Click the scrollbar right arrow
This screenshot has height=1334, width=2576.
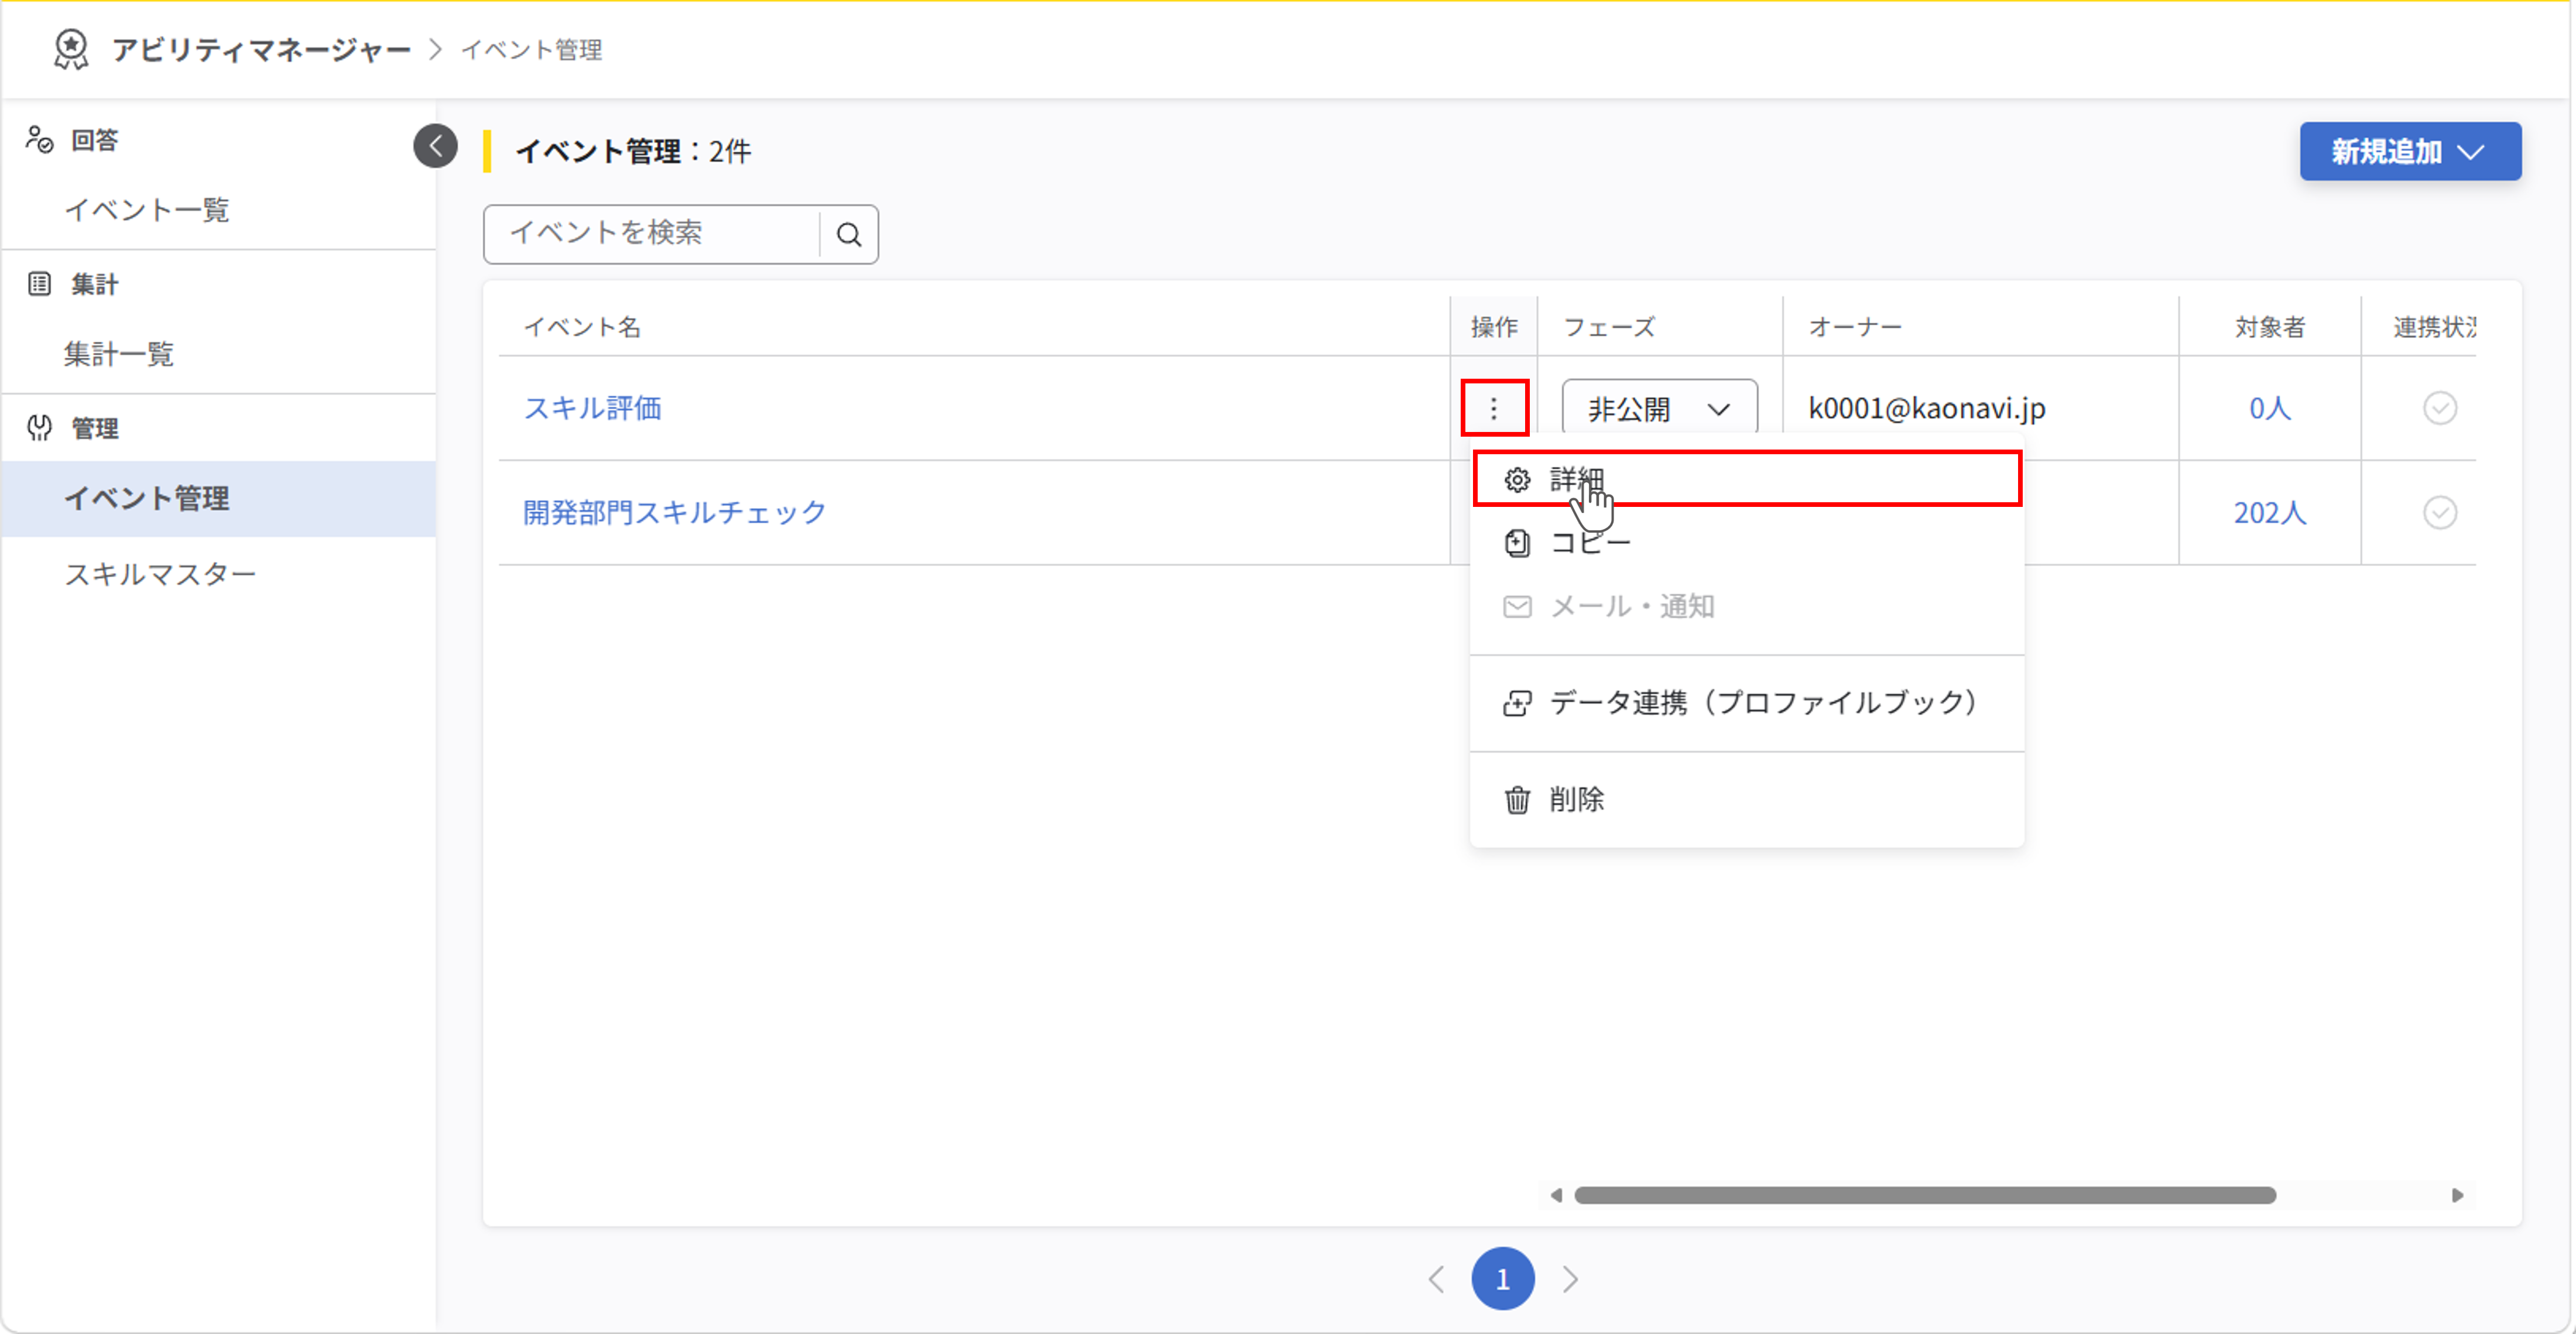(x=2457, y=1195)
